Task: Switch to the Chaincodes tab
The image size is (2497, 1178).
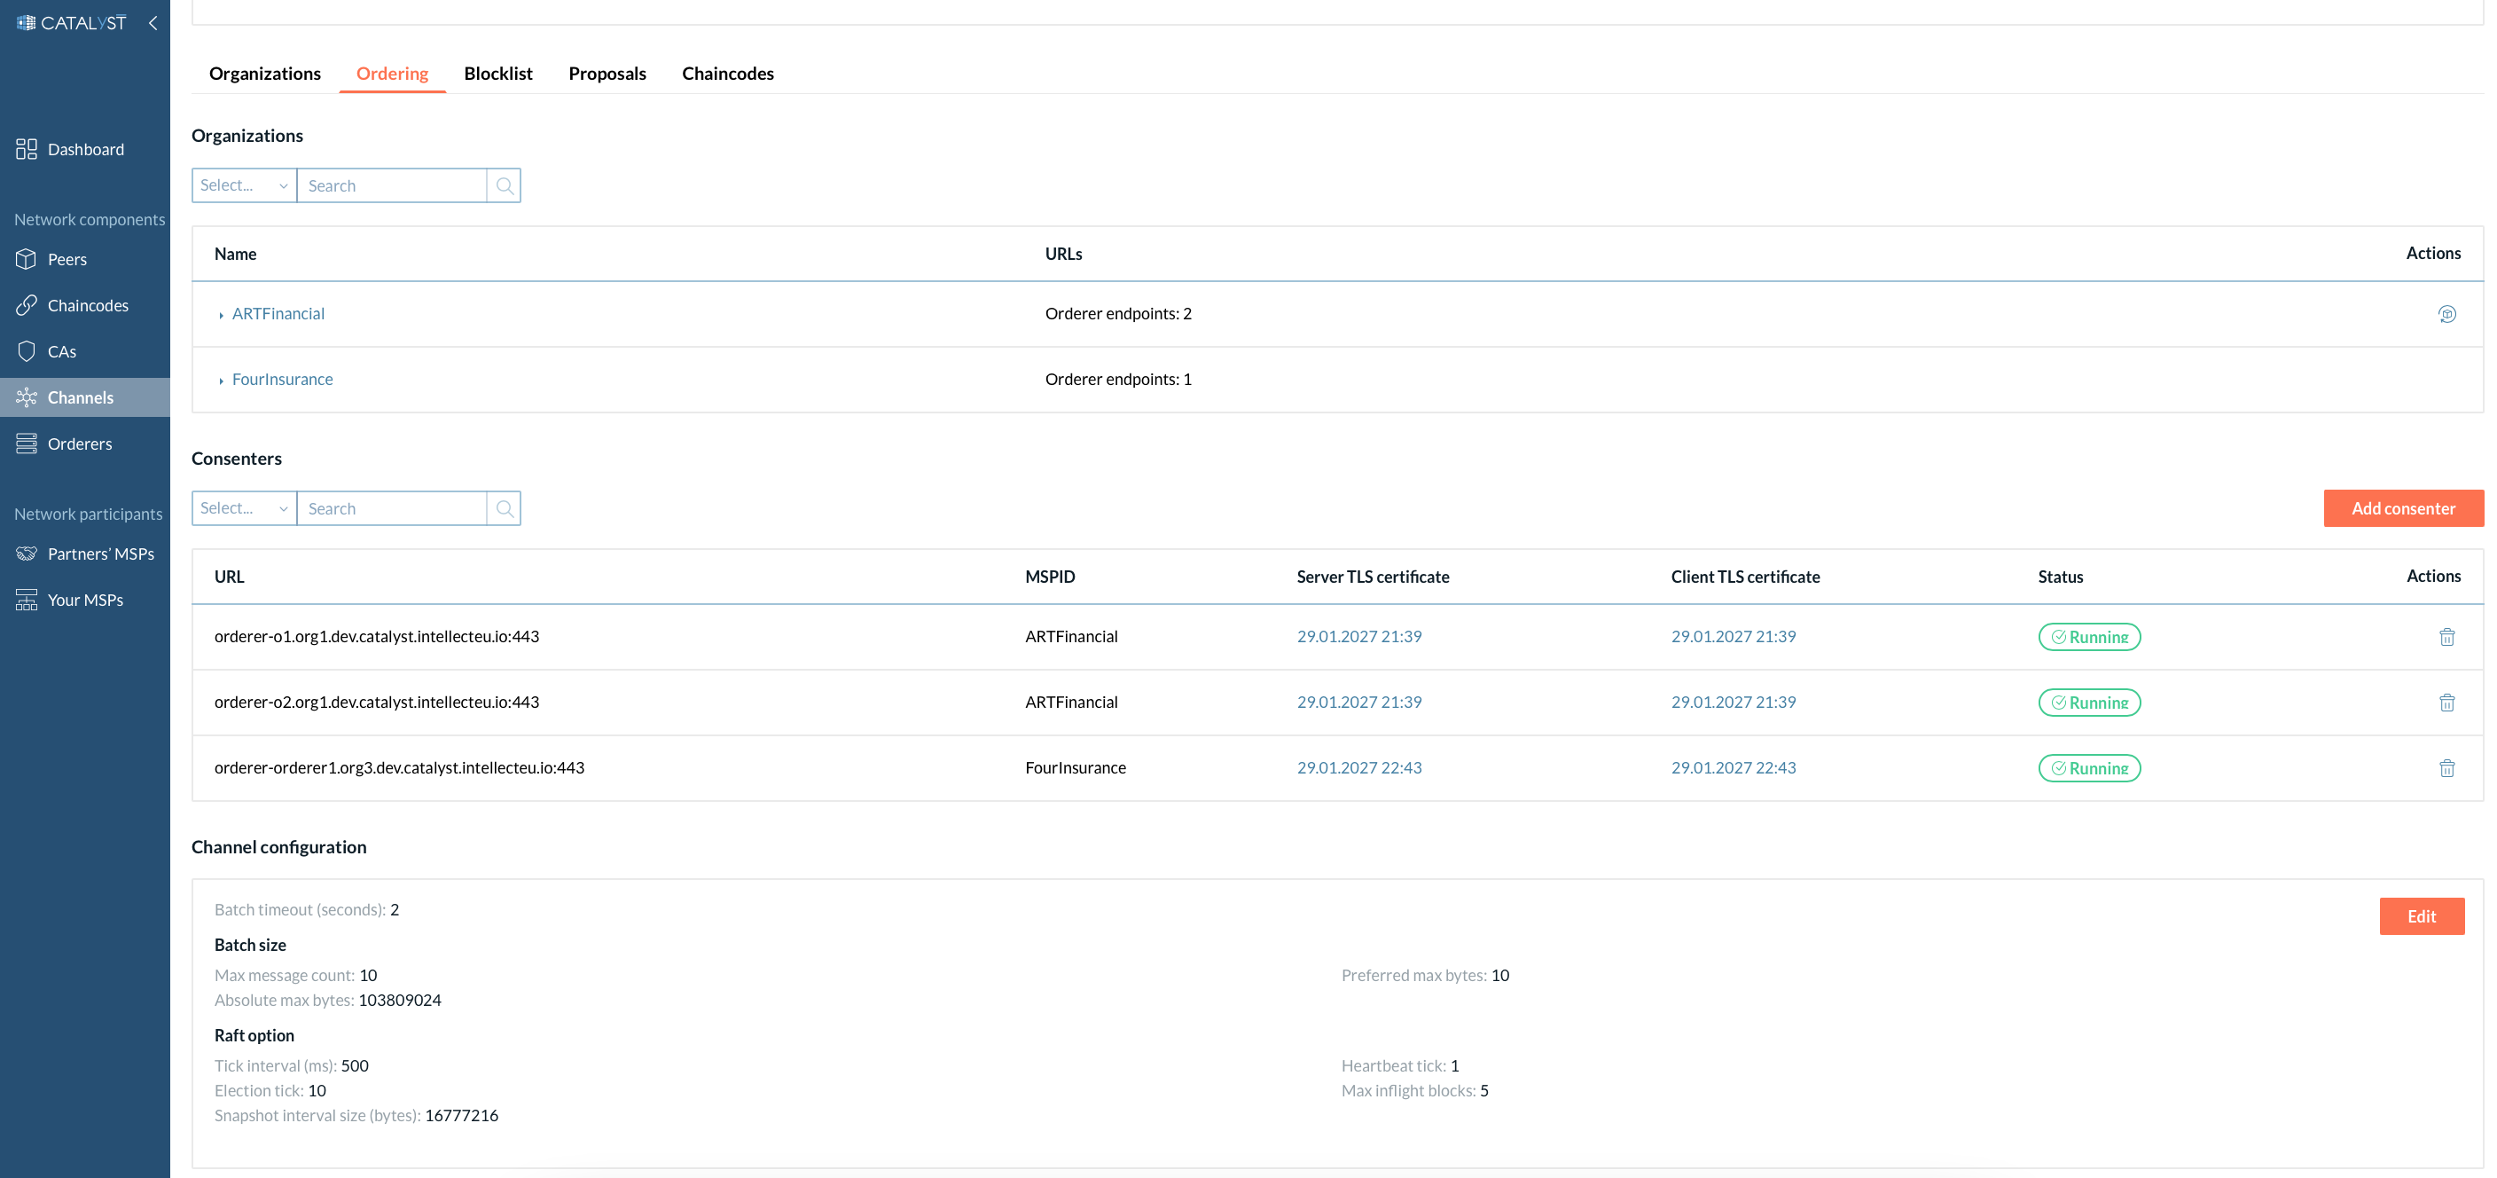Action: [x=727, y=74]
